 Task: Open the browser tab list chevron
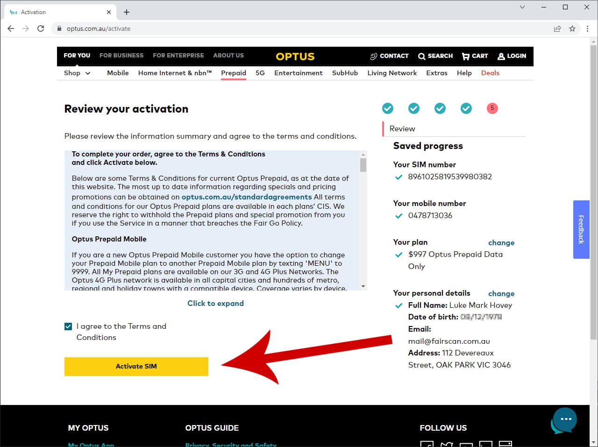pos(522,7)
